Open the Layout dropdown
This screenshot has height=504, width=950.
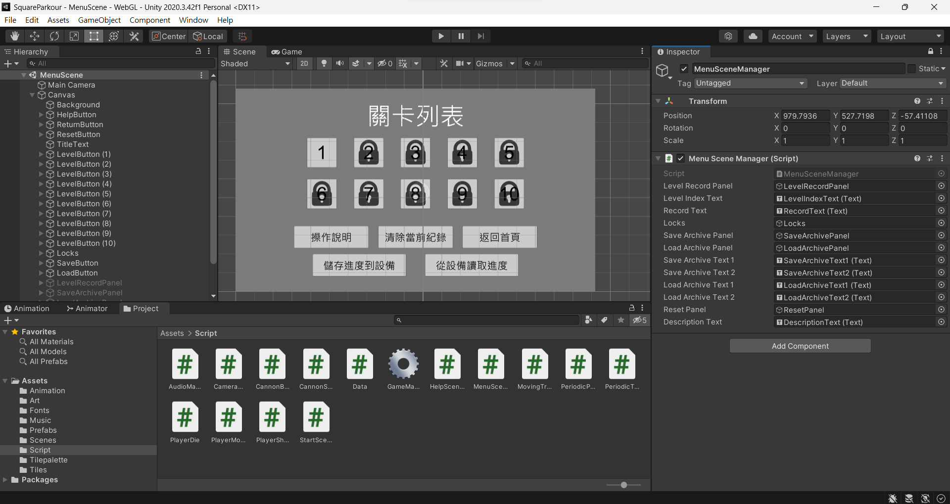pyautogui.click(x=910, y=36)
